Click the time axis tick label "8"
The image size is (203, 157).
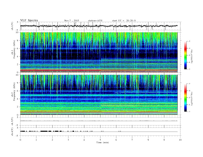coord(148,140)
